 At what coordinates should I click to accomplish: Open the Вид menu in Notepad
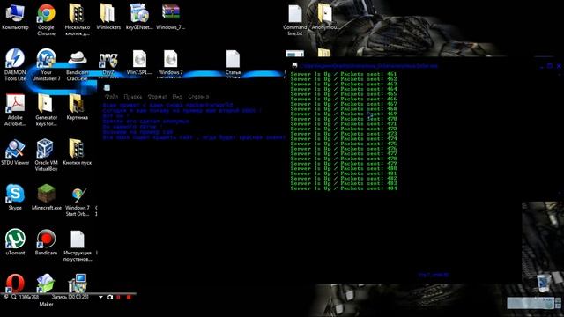[x=177, y=97]
